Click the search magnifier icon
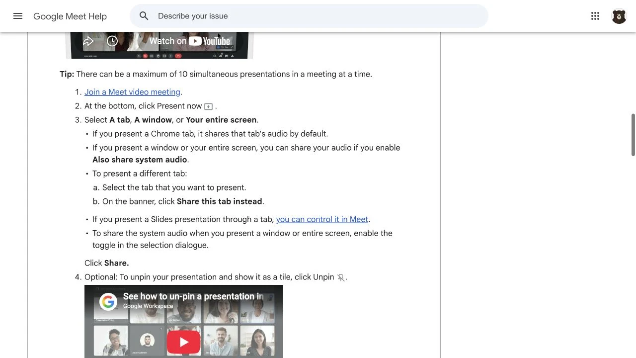The height and width of the screenshot is (358, 636). [144, 16]
